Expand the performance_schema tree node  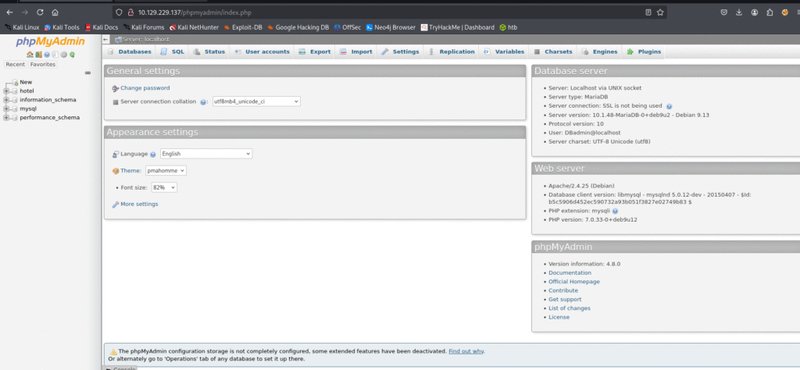[6, 118]
